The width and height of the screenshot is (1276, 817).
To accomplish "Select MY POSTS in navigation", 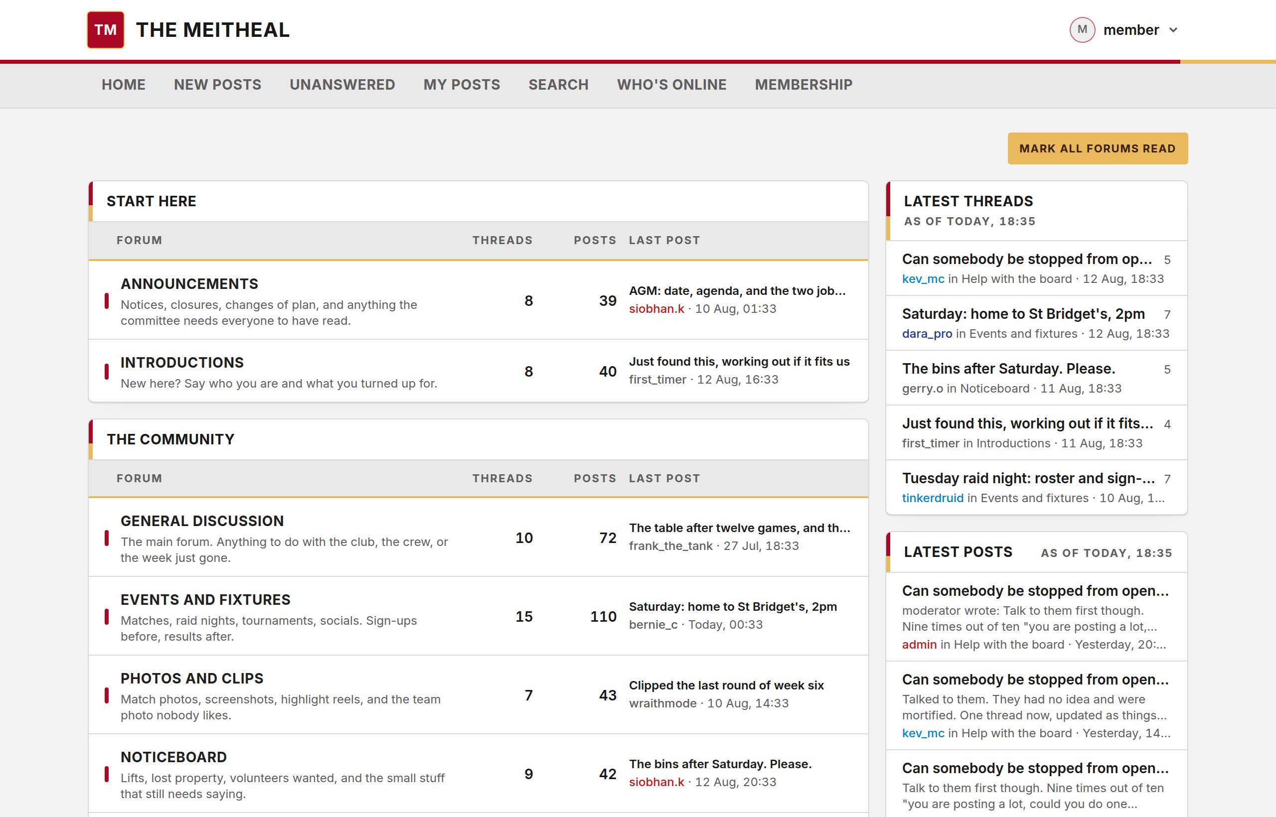I will (x=462, y=85).
